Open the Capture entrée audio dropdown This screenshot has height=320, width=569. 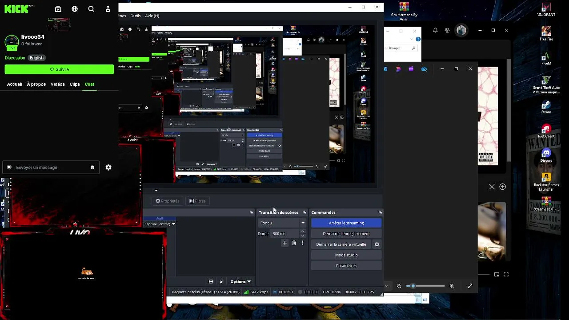[x=160, y=224]
